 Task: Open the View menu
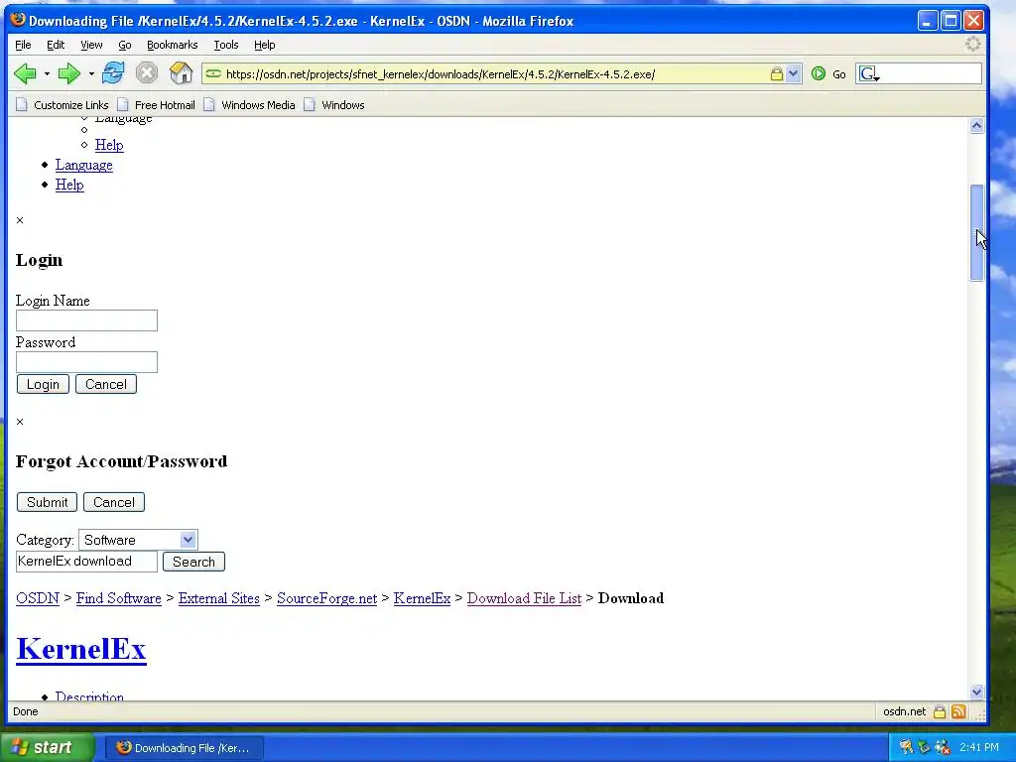tap(91, 45)
